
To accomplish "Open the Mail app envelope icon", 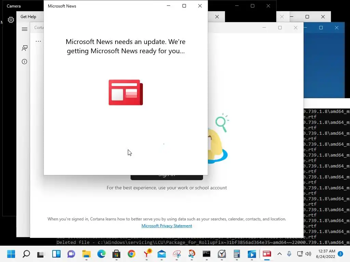I will 162,254.
